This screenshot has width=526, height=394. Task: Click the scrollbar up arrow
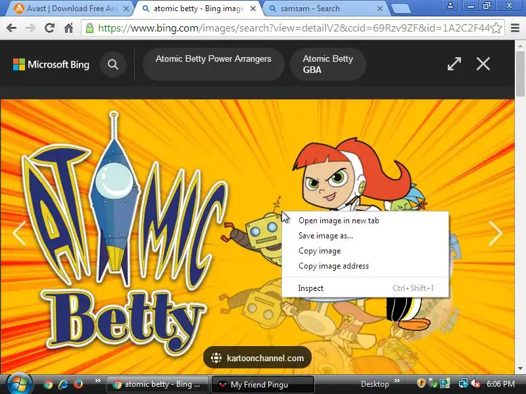coord(520,45)
